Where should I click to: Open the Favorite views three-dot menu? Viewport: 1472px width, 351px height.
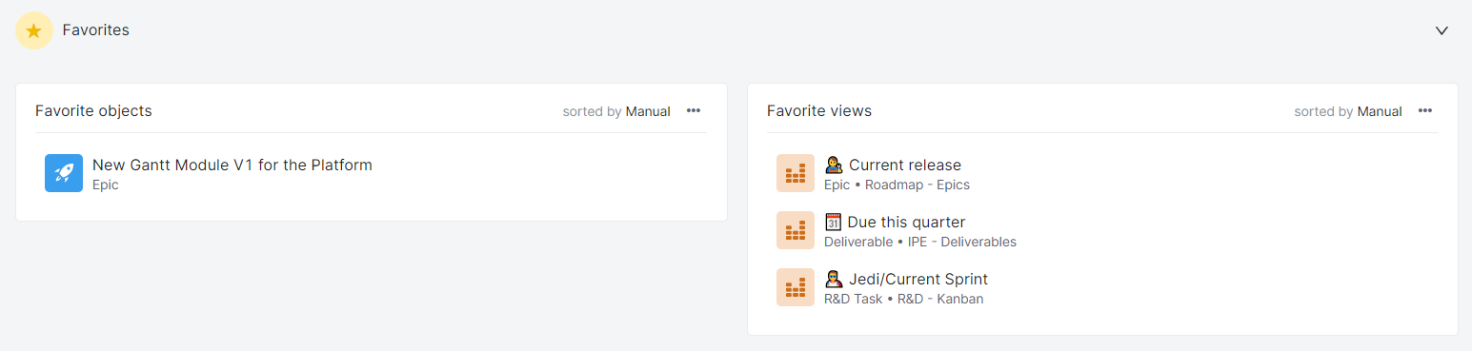tap(1425, 111)
